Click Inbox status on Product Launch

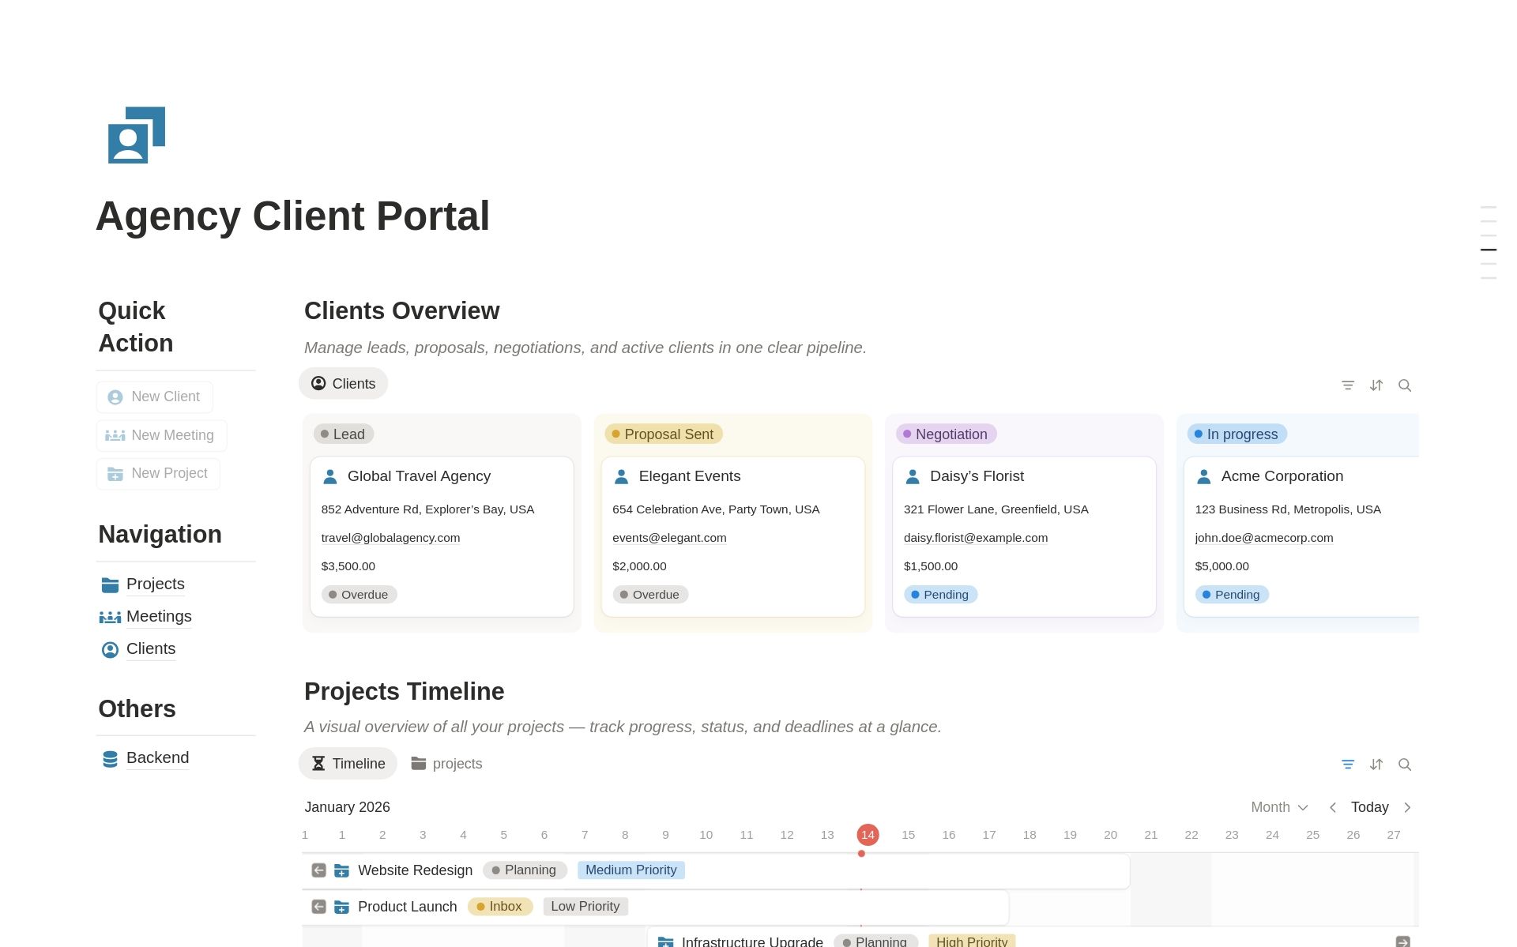coord(500,907)
